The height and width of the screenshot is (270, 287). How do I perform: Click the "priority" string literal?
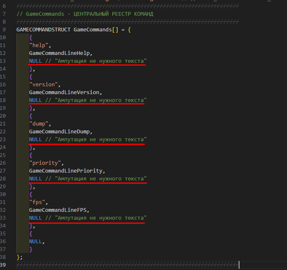[45, 163]
